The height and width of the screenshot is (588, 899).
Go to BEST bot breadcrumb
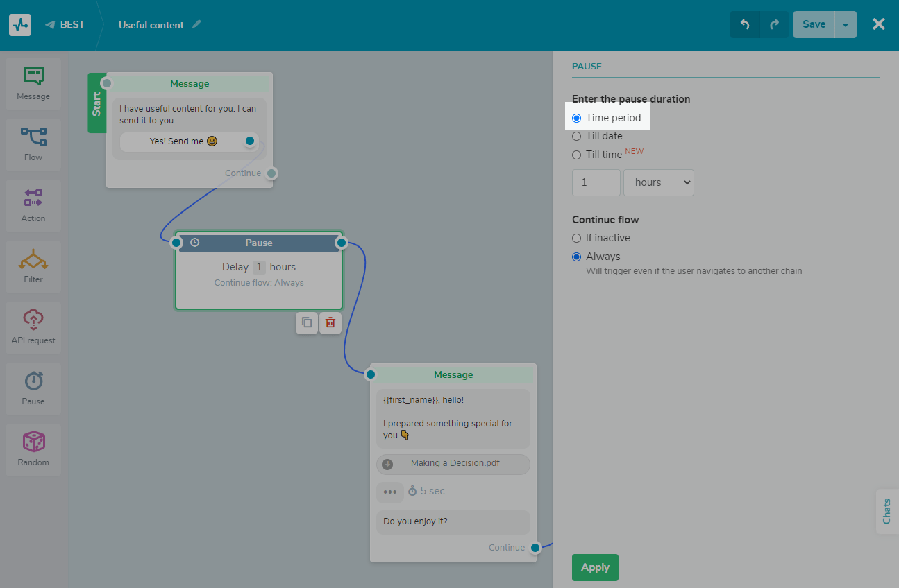coord(65,25)
